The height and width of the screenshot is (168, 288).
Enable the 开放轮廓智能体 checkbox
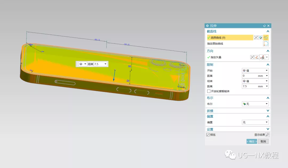tap(209, 91)
